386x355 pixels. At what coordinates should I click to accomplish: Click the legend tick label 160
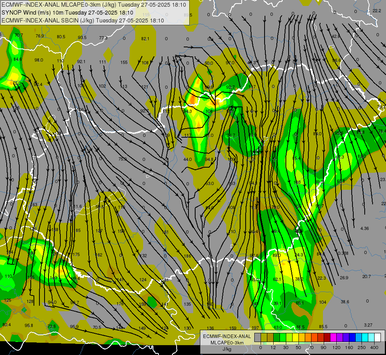[349, 348]
